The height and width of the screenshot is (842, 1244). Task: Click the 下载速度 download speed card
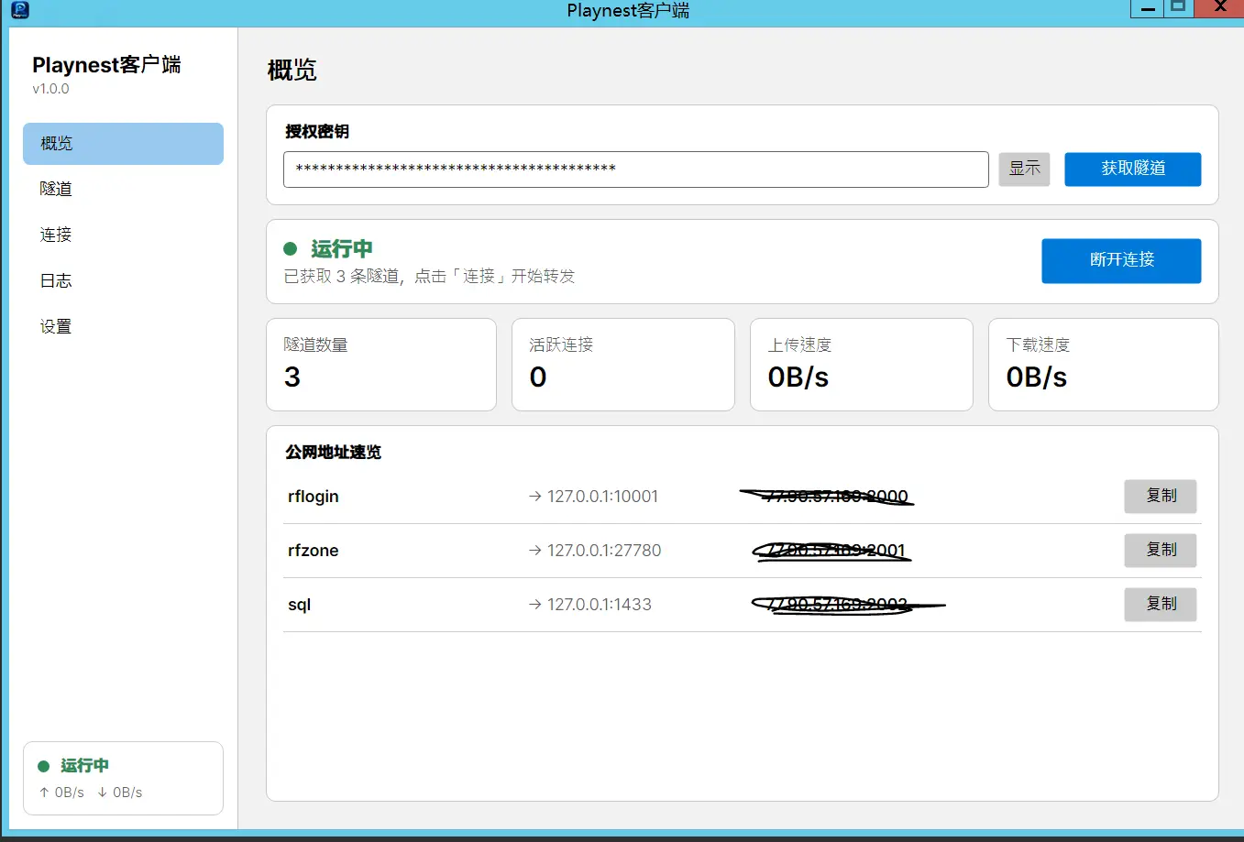(1104, 365)
